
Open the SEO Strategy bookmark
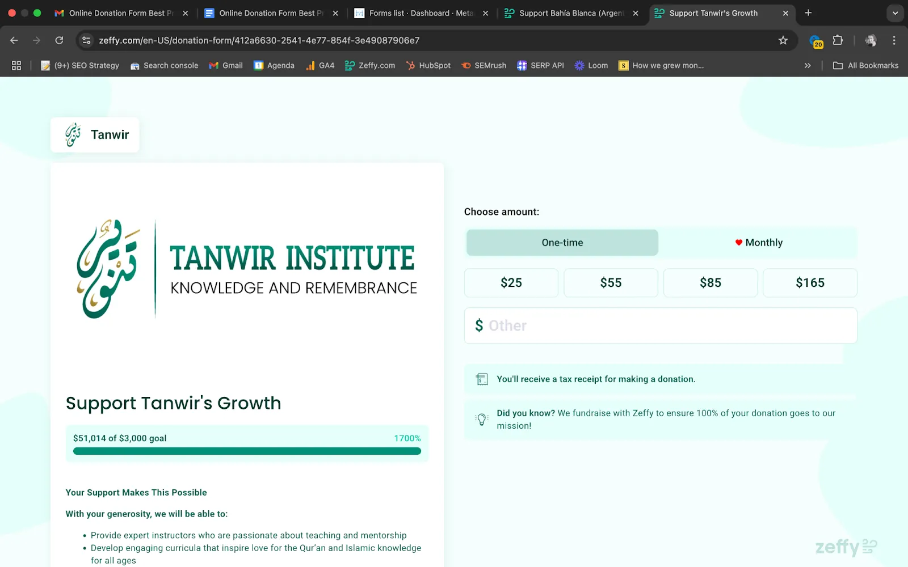point(80,66)
